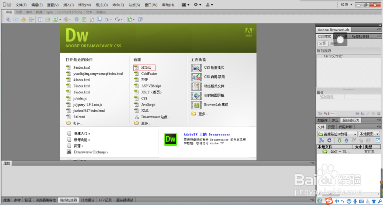
Task: Open the Dreamweaver Exchange » link
Action: tap(91, 152)
